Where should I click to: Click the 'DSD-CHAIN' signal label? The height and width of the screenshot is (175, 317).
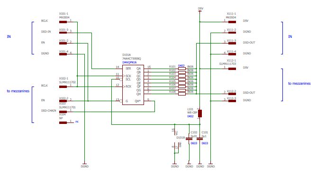(48, 111)
